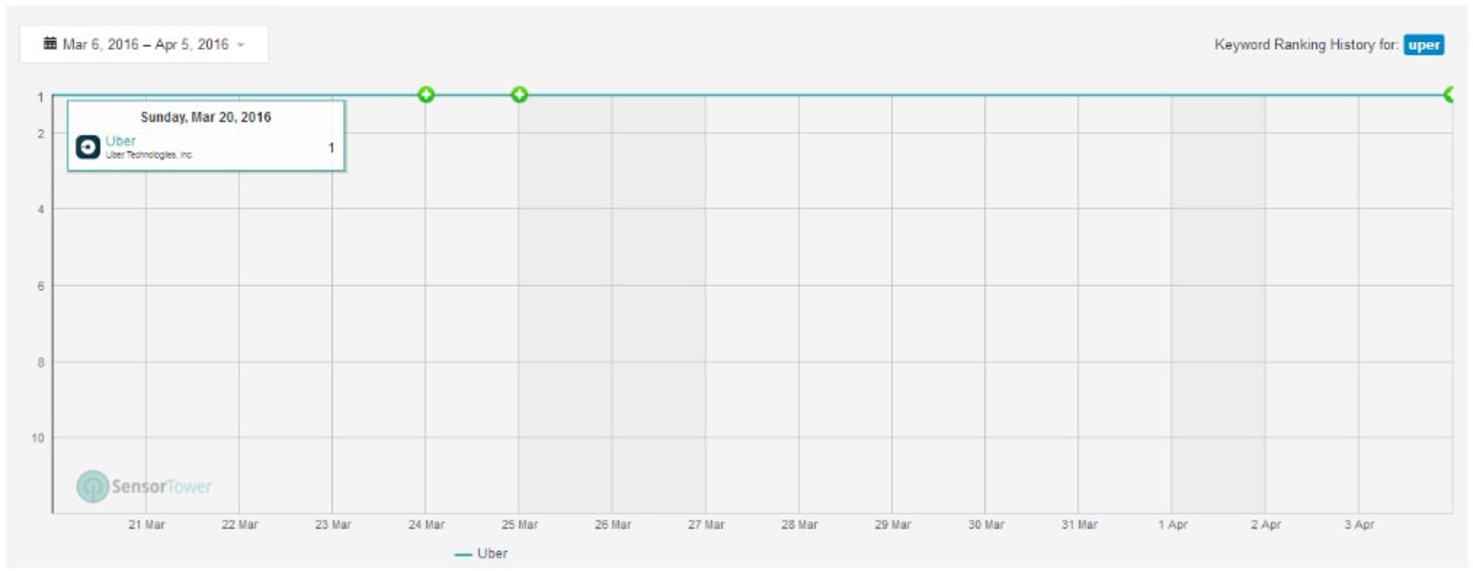Click the '1 Apr' axis label
This screenshot has height=571, width=1473.
[x=1173, y=525]
